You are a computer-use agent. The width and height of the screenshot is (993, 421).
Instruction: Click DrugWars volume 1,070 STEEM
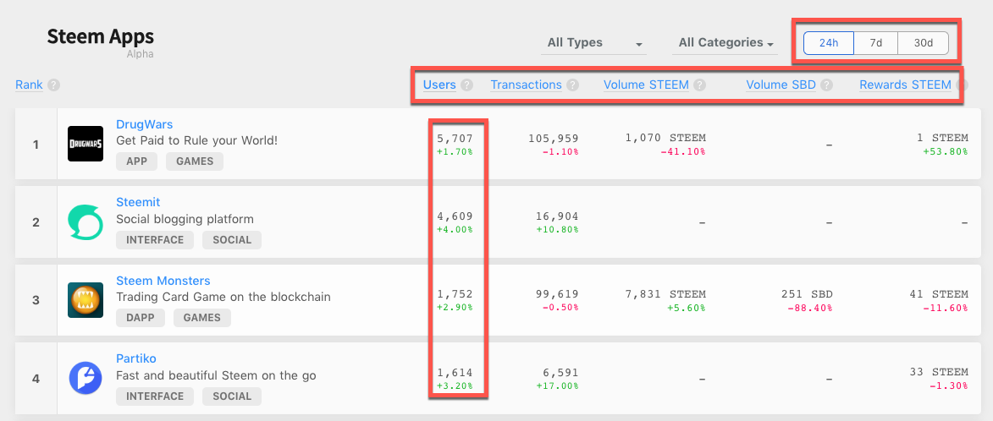click(x=665, y=138)
